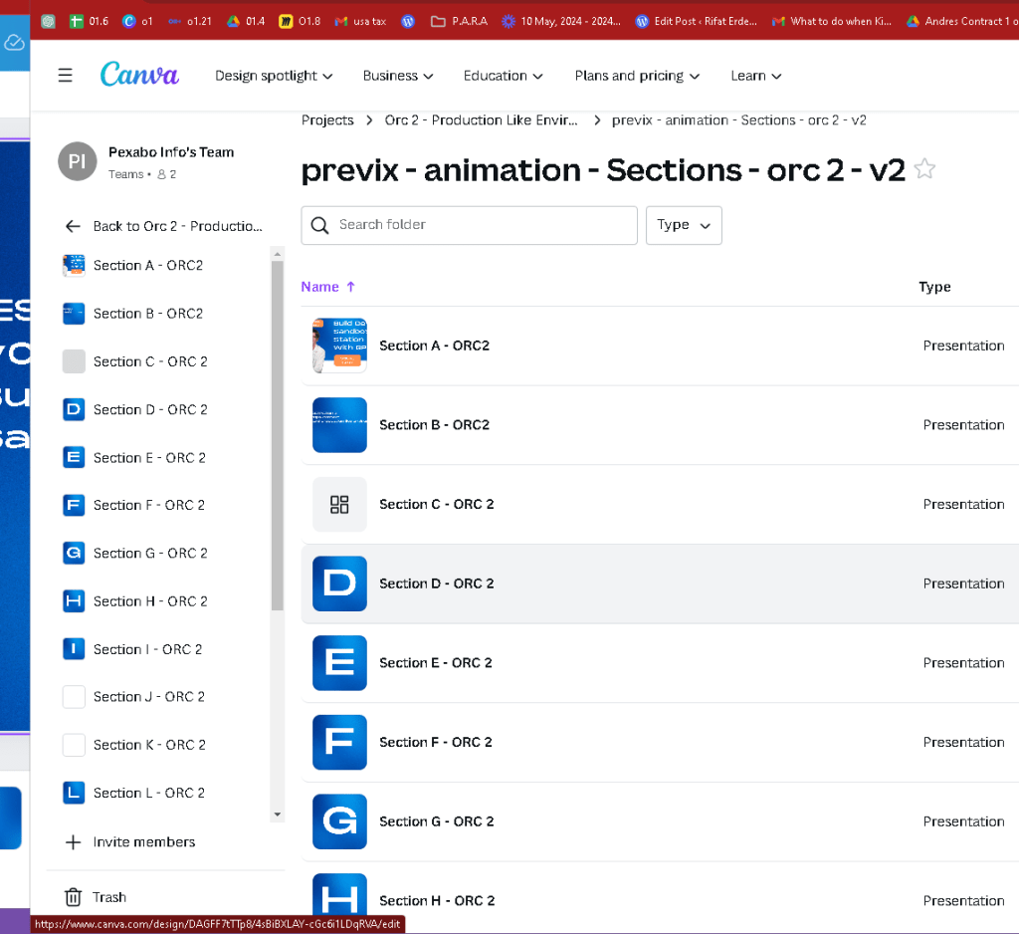The width and height of the screenshot is (1019, 934).
Task: Open the Type filter dropdown
Action: tap(684, 225)
